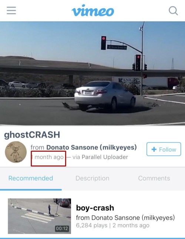Click the plus icon in Follow button
The image size is (185, 239).
coord(154,149)
